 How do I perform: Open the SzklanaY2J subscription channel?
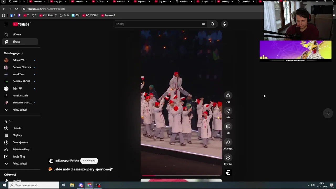point(20,60)
